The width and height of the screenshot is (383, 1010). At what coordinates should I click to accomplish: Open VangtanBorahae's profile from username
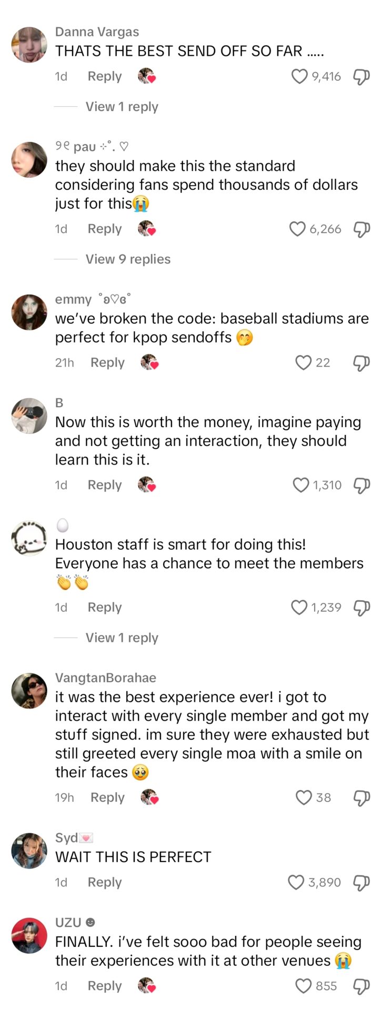pyautogui.click(x=106, y=678)
